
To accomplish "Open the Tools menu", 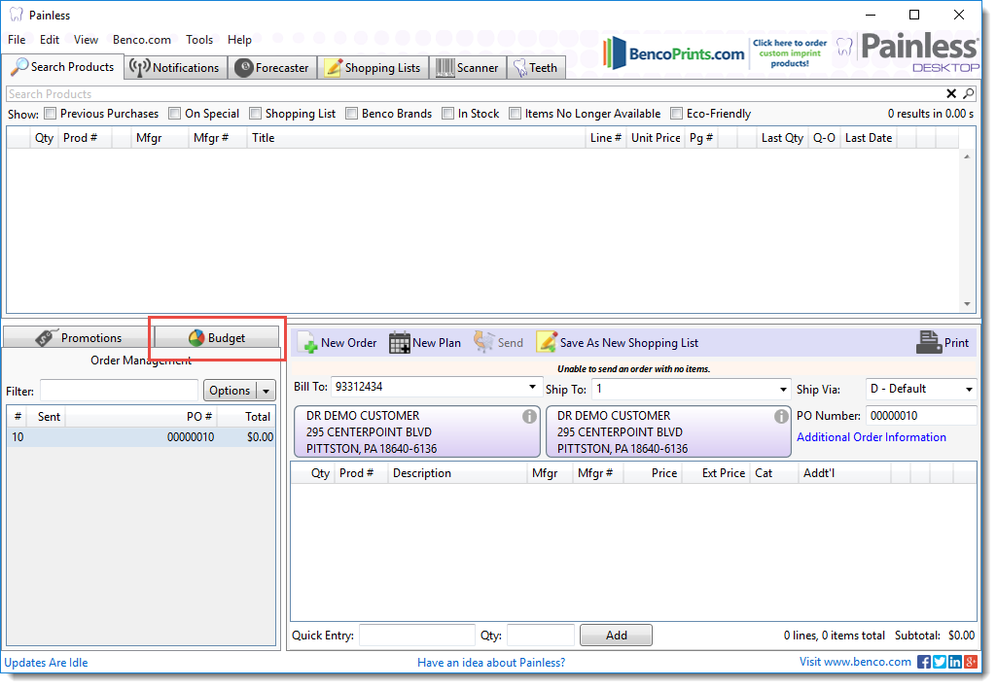I will coord(199,40).
